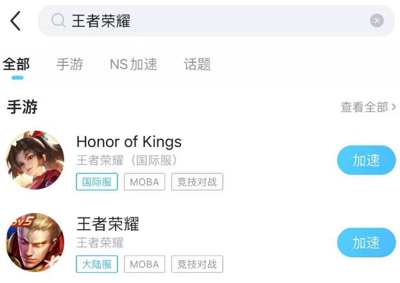
Task: Select the 话题 tab
Action: coord(197,65)
